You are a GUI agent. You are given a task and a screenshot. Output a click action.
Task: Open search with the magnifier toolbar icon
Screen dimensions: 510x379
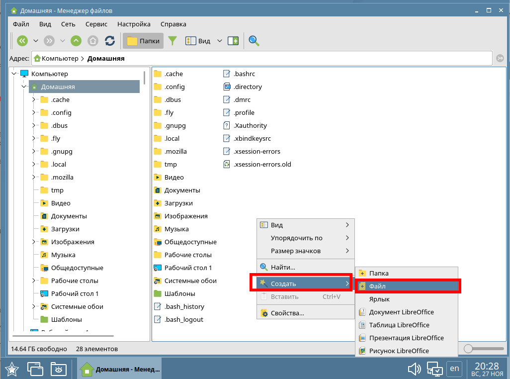pyautogui.click(x=254, y=41)
